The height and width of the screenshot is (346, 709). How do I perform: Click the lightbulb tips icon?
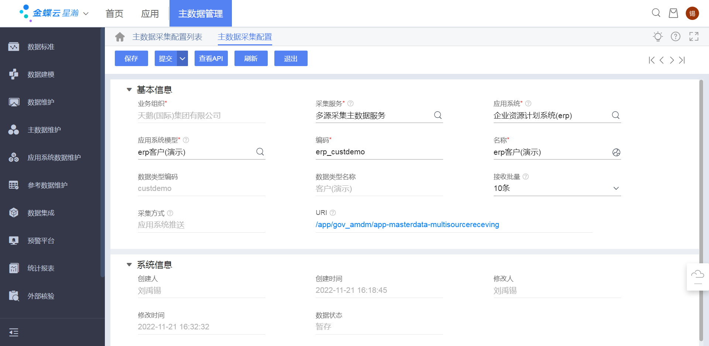pyautogui.click(x=658, y=37)
